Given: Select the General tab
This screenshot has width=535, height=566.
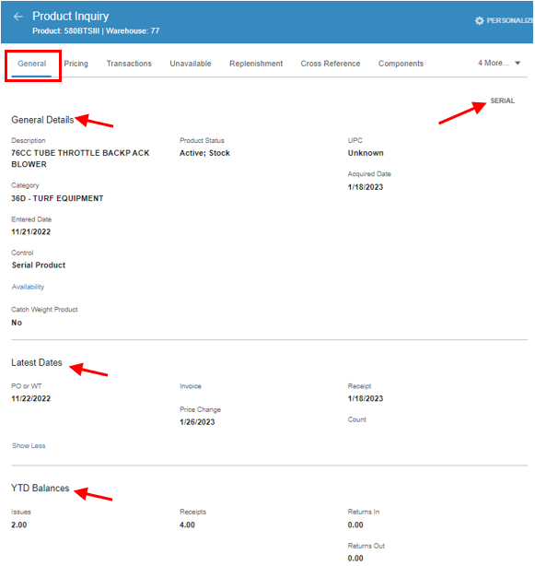Looking at the screenshot, I should tap(31, 64).
